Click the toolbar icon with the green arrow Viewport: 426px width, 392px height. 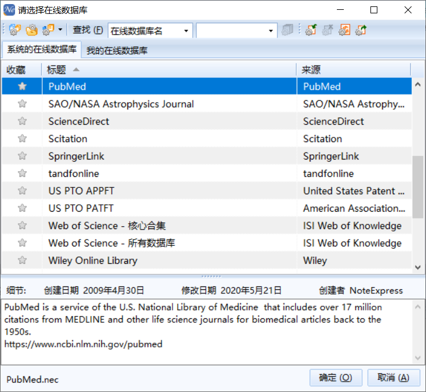pyautogui.click(x=311, y=30)
